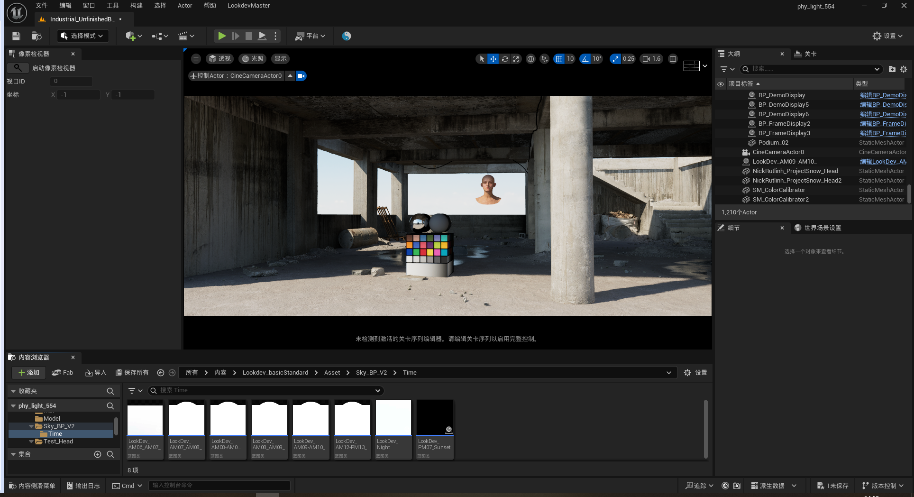Click the green Play button in toolbar
This screenshot has height=497, width=914.
click(221, 36)
